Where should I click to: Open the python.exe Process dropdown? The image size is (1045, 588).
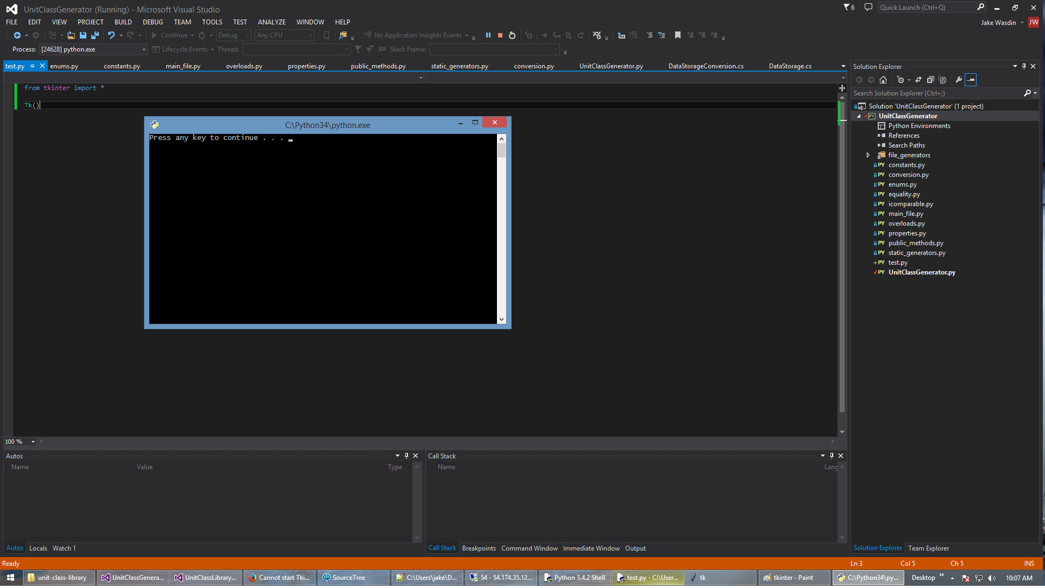[x=143, y=49]
